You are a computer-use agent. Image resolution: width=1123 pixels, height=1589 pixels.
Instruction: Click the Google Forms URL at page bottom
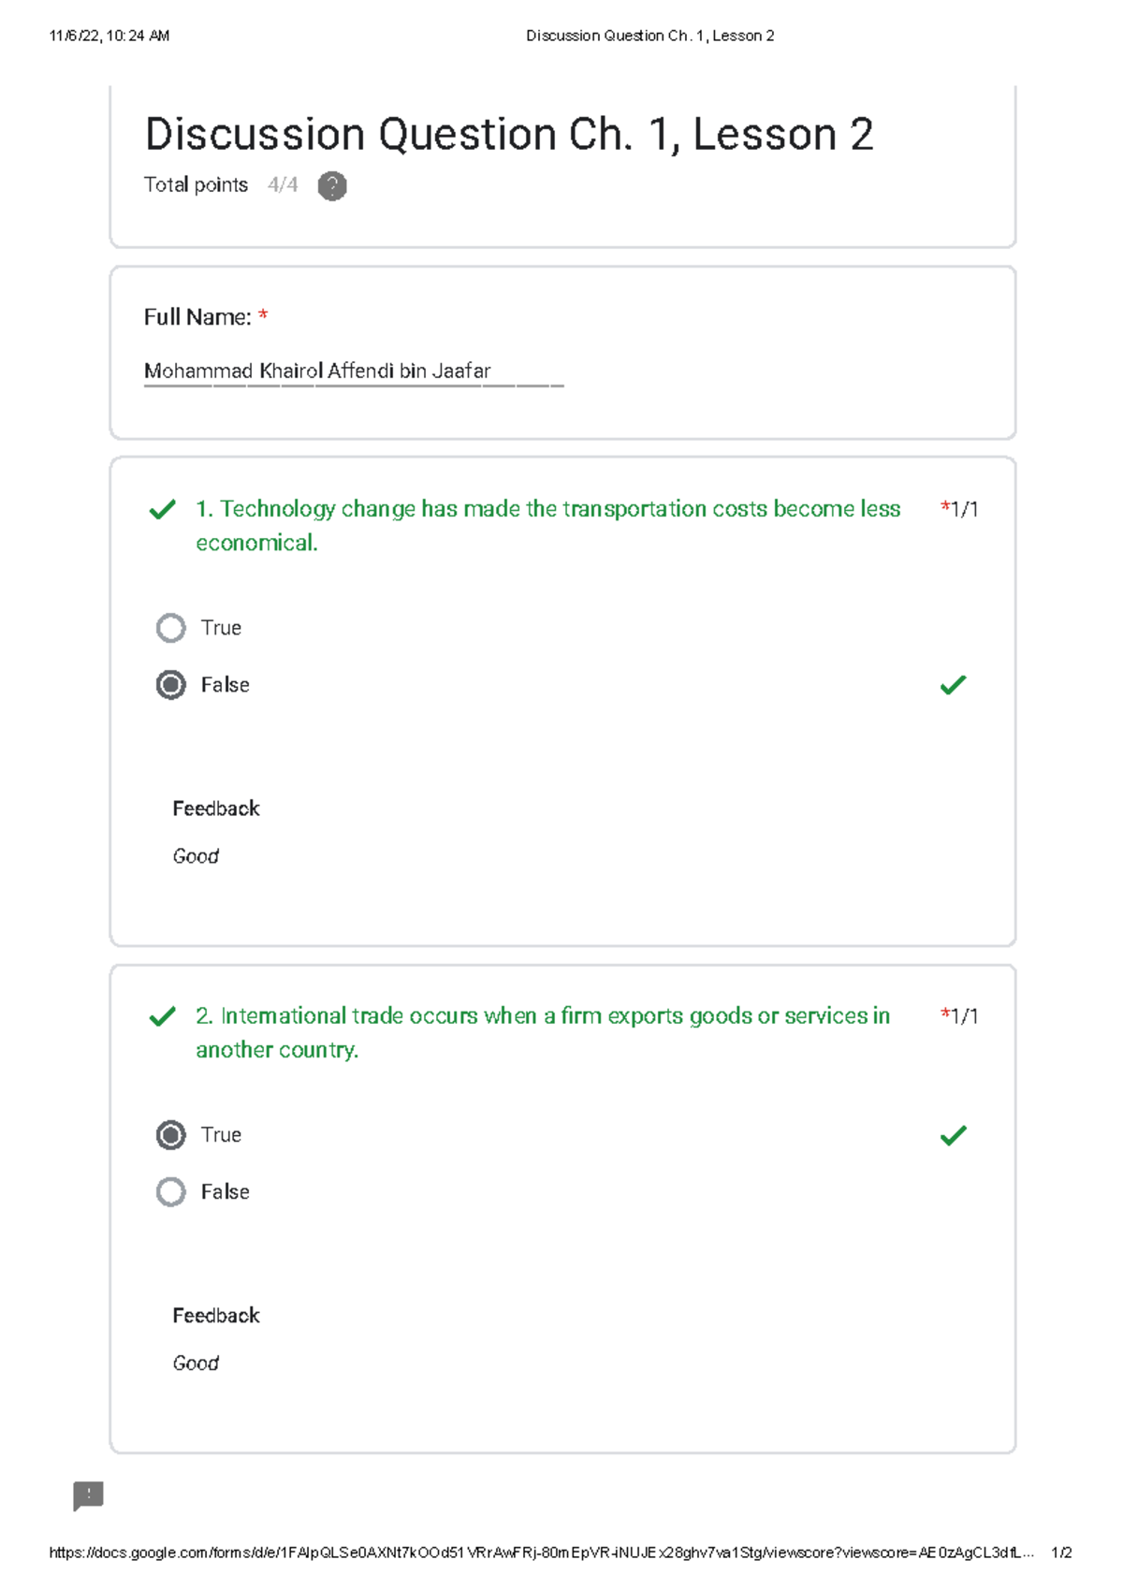pyautogui.click(x=541, y=1553)
